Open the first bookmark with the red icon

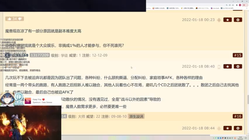coord(159,8)
